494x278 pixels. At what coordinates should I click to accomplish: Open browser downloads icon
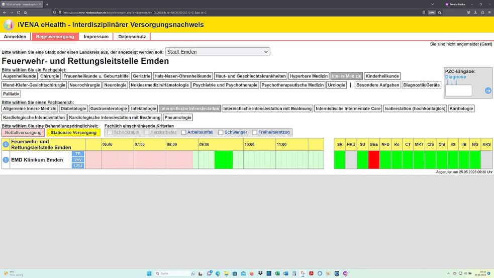476,13
